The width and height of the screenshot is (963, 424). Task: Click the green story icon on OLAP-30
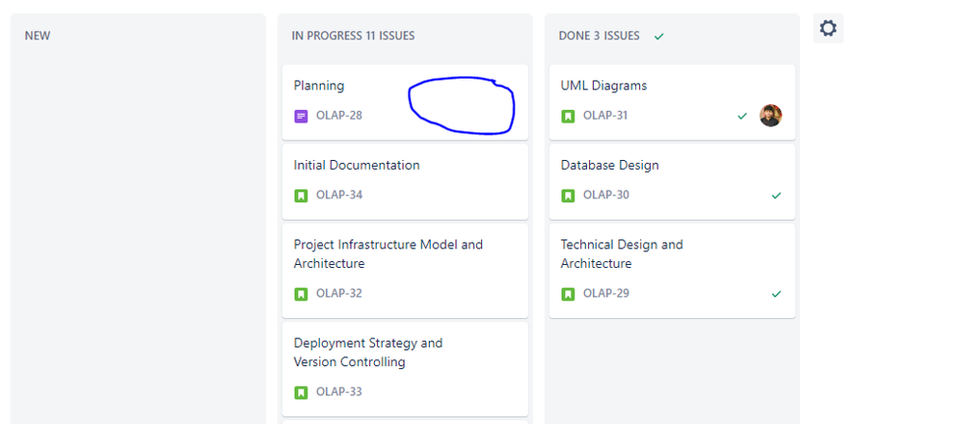click(x=568, y=196)
